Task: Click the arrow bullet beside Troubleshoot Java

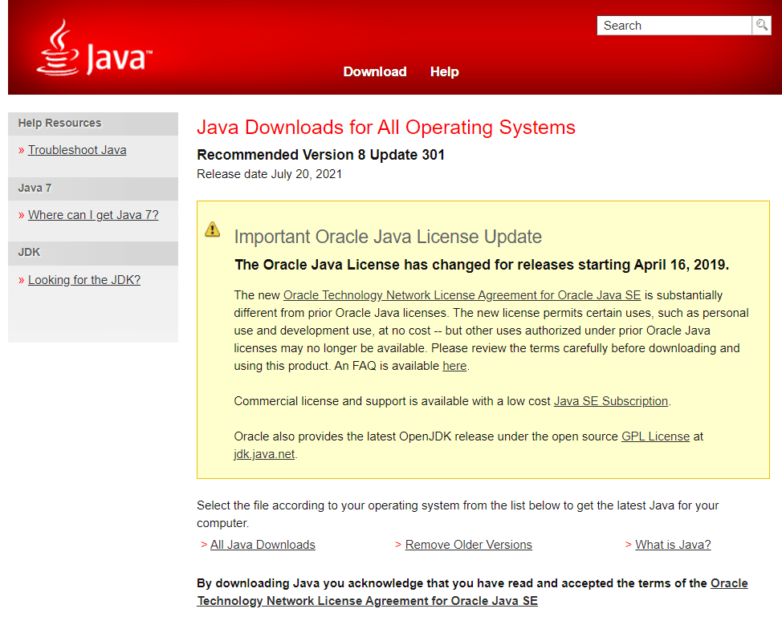Action: point(21,150)
